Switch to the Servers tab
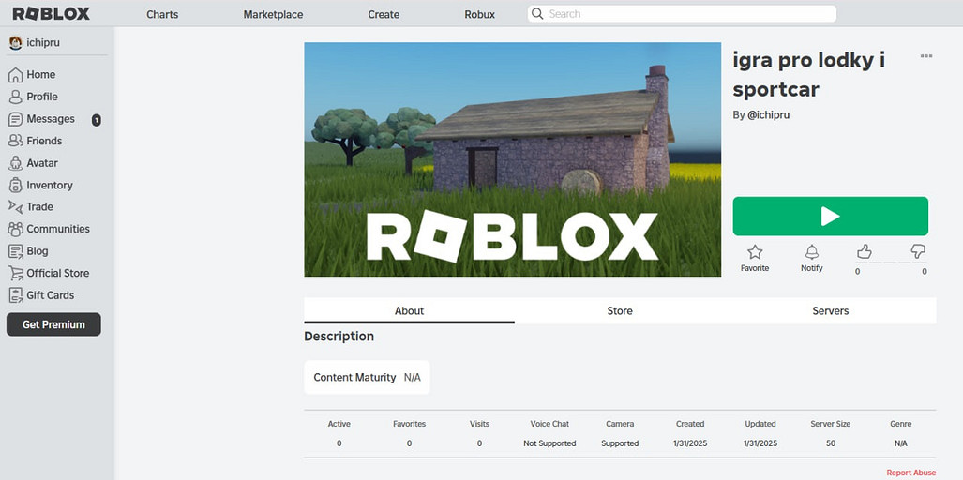 click(830, 311)
